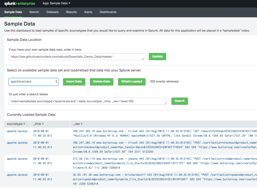The image size is (257, 188).
Task: Switch to the Sample Data tab
Action: click(x=13, y=12)
